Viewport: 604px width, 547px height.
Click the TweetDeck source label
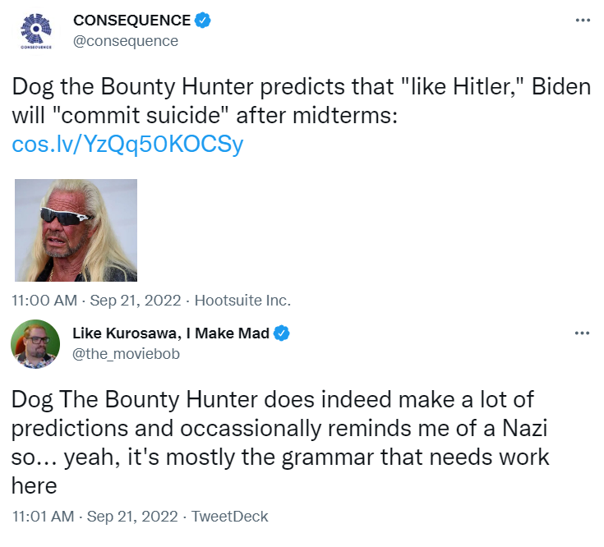(229, 517)
